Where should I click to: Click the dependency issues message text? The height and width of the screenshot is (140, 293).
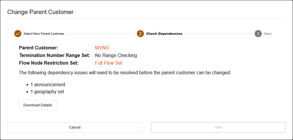pos(125,72)
